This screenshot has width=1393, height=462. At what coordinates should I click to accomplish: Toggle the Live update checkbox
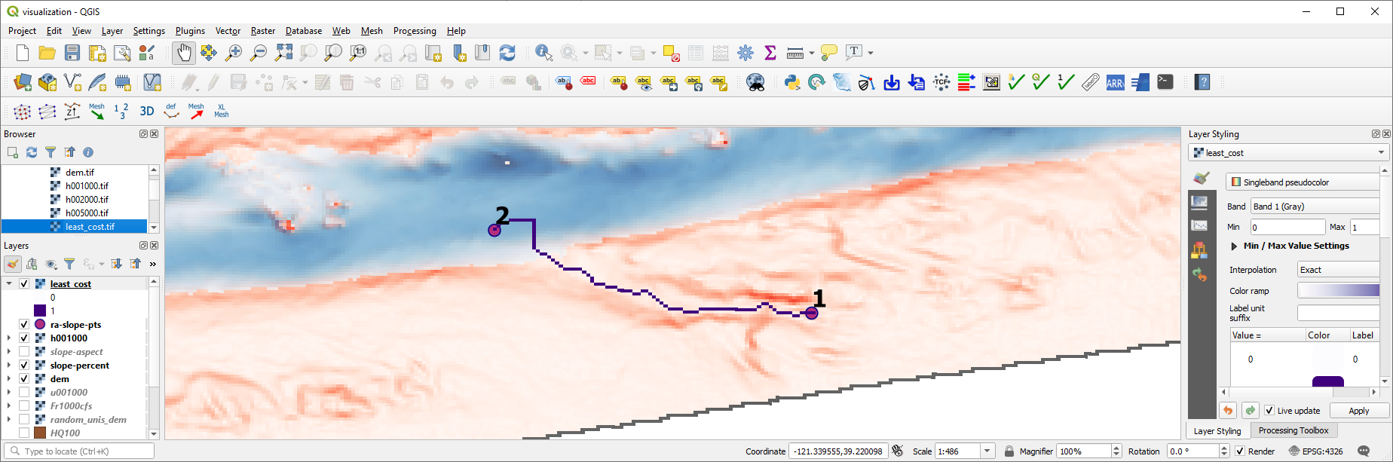[1269, 411]
